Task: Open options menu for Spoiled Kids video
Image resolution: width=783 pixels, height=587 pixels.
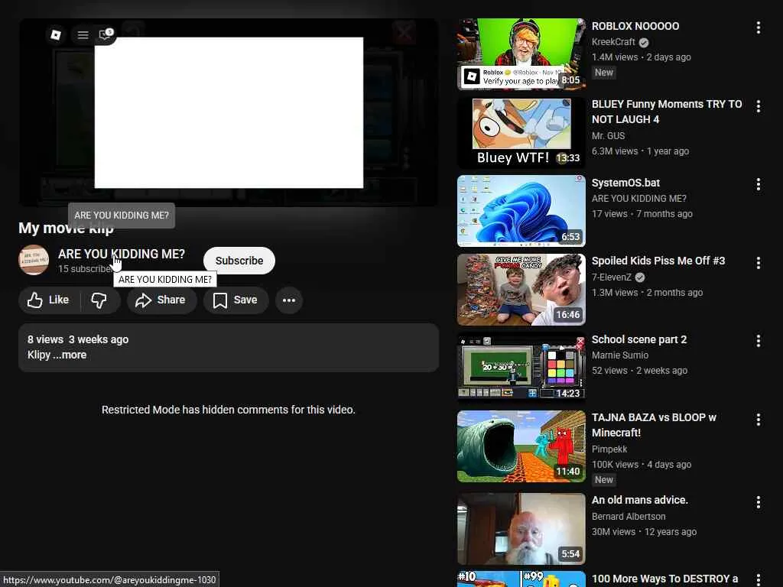Action: tap(758, 263)
